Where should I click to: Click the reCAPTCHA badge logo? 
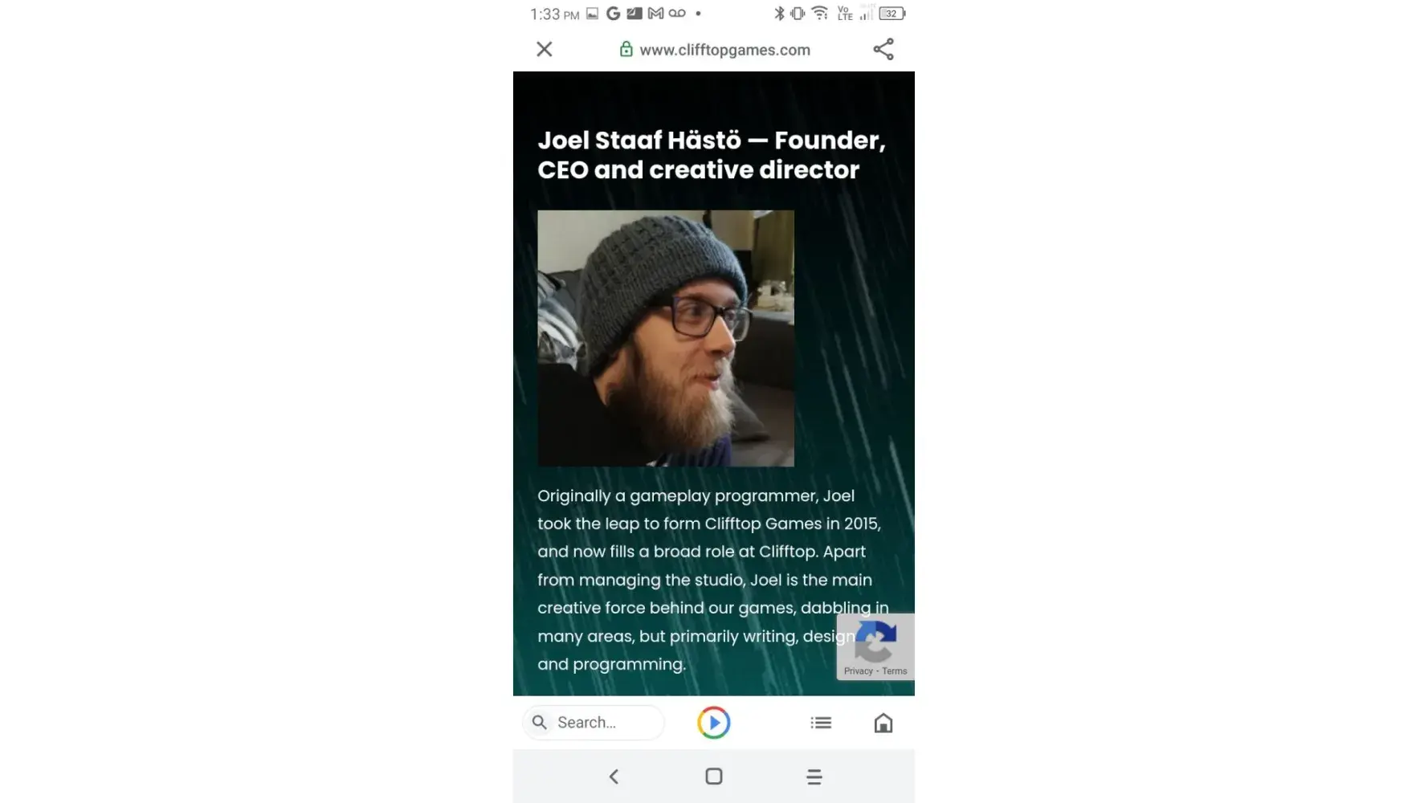875,641
